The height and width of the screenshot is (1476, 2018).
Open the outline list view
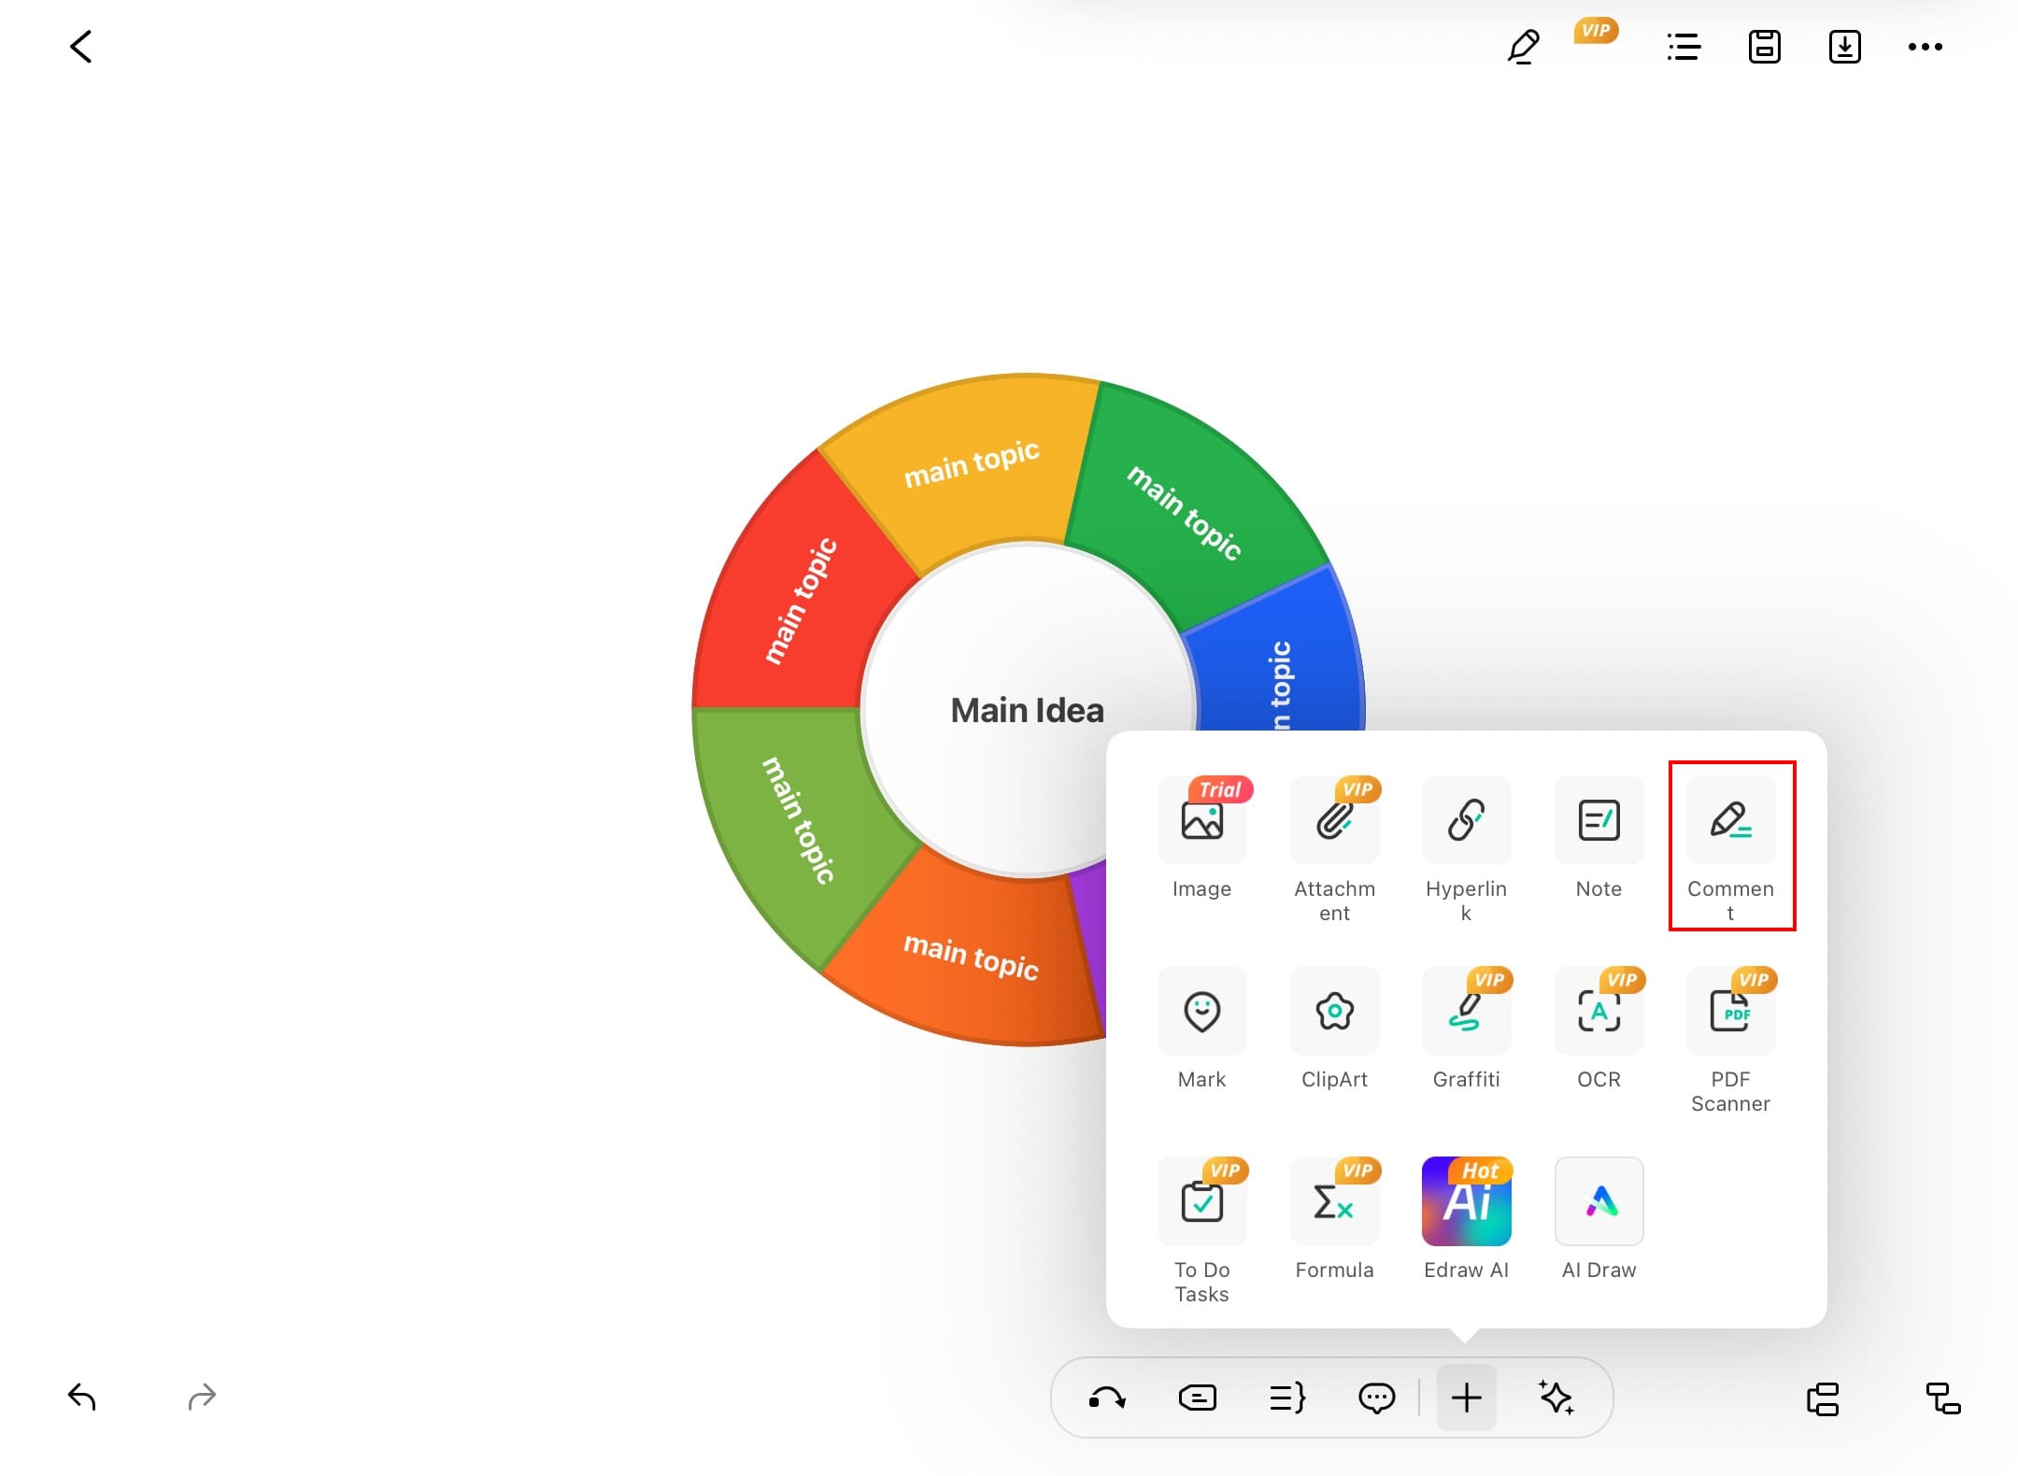click(x=1684, y=47)
